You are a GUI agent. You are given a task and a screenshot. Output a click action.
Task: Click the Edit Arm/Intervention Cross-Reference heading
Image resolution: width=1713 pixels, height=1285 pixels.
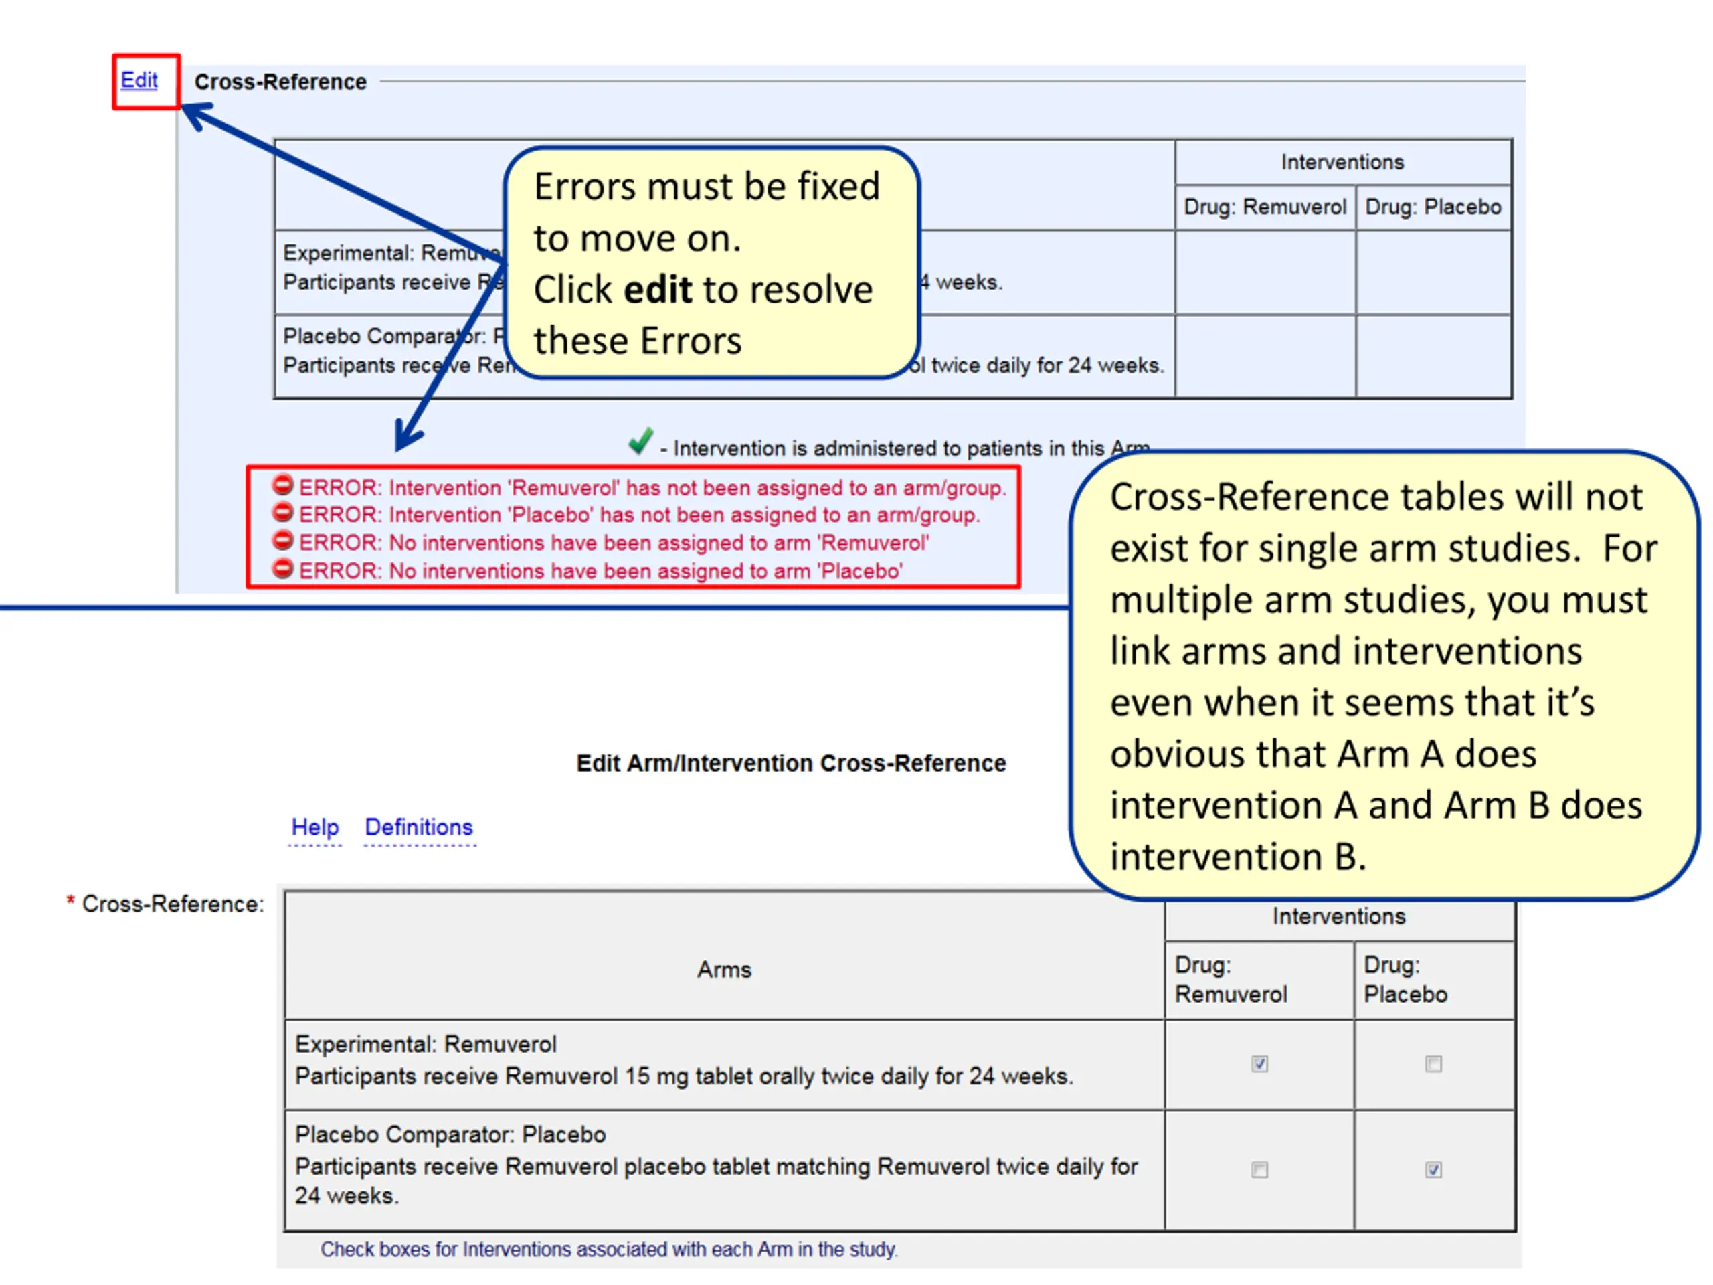pos(791,763)
